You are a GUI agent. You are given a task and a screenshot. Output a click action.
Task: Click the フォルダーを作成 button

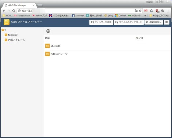pyautogui.click(x=101, y=22)
